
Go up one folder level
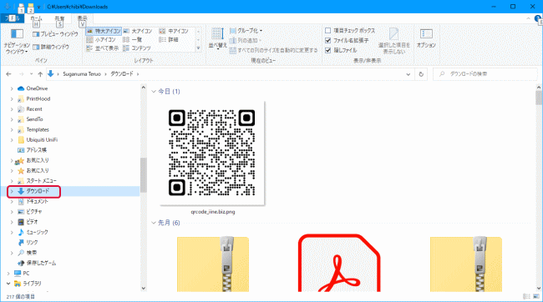click(40, 74)
